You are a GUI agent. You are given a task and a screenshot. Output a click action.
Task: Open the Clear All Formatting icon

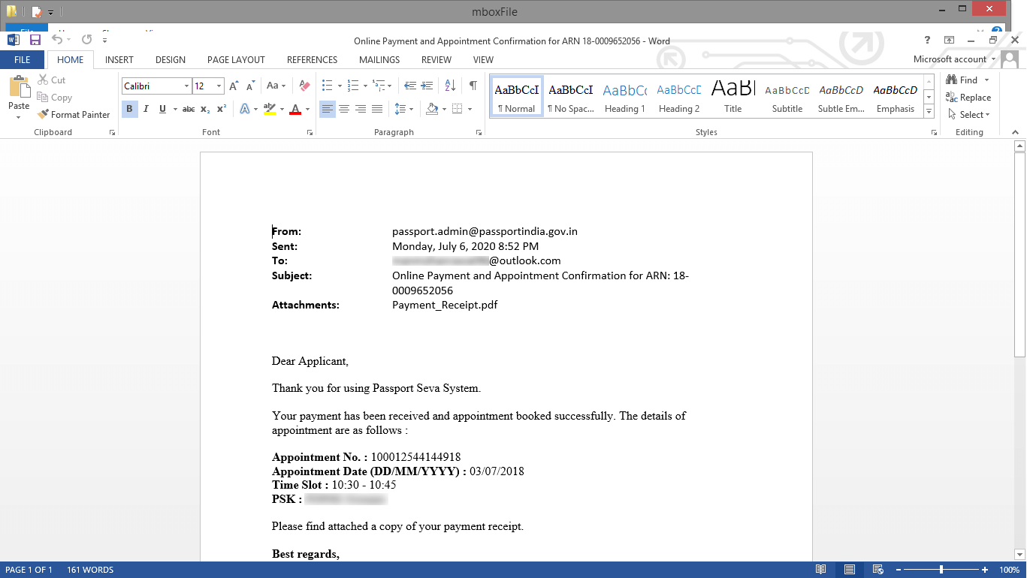click(x=303, y=85)
